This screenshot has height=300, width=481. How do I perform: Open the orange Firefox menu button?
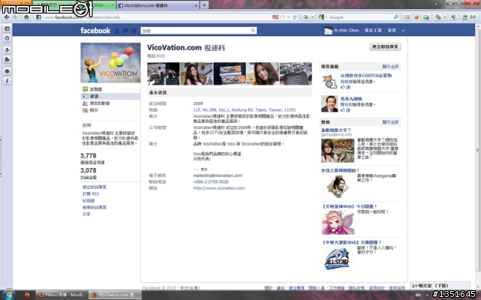[15, 2]
